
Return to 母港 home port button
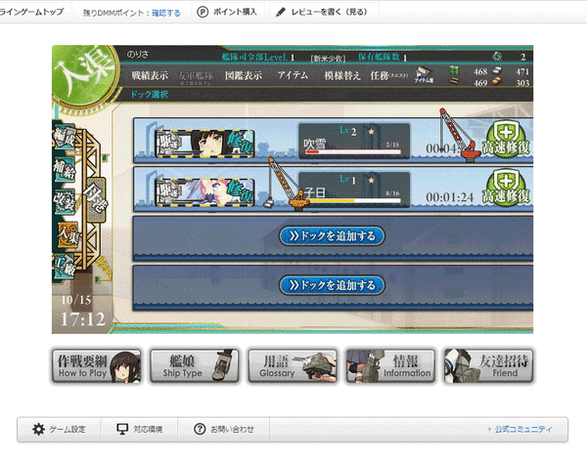(x=96, y=201)
